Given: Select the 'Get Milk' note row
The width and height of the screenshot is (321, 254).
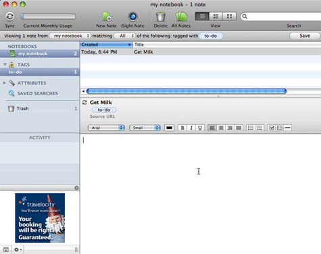Looking at the screenshot, I should [x=201, y=52].
